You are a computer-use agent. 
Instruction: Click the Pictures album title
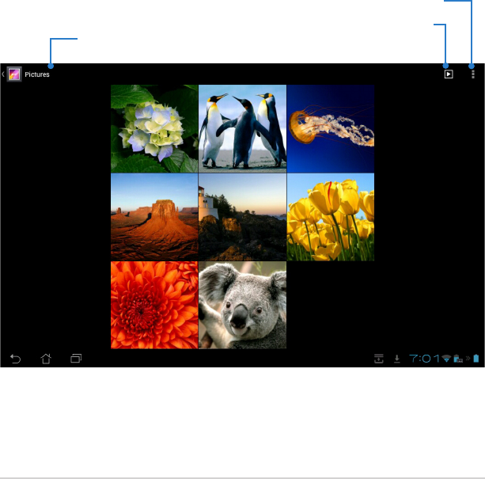pos(36,74)
